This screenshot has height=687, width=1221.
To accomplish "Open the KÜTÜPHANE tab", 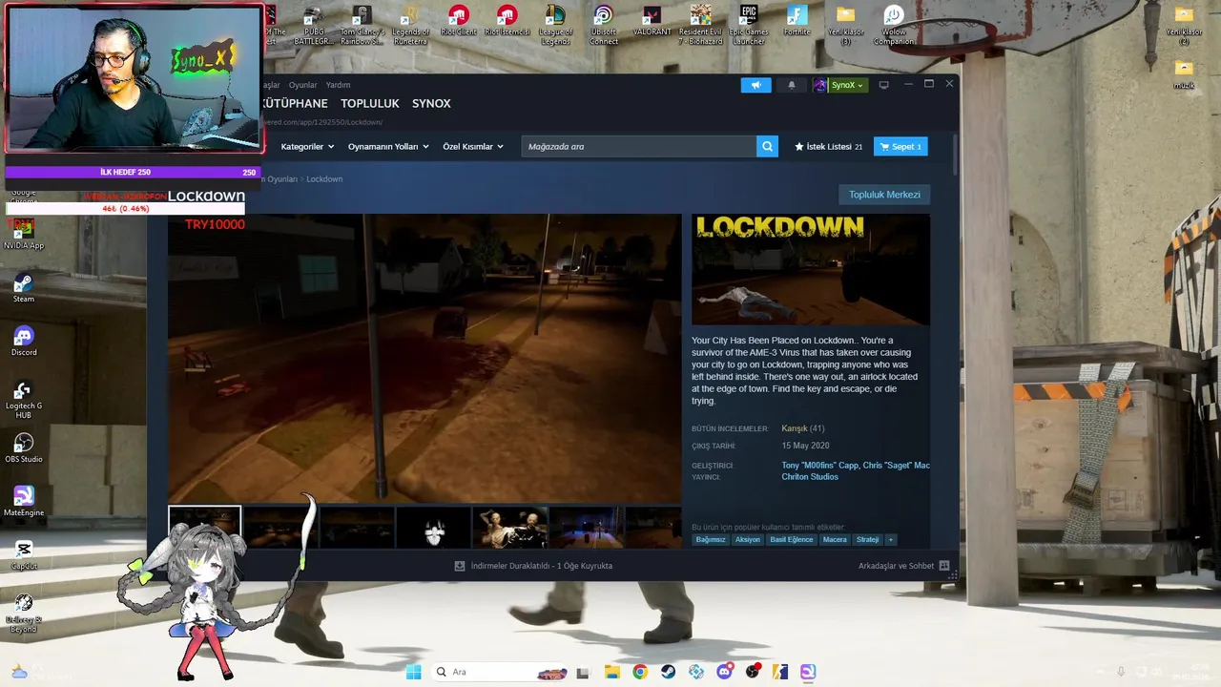I will coord(295,103).
